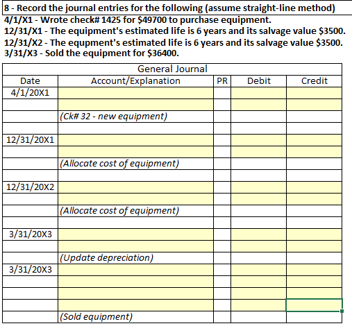Select the 4/1/20X1 date cell
Image resolution: width=352 pixels, height=326 pixels.
click(30, 93)
